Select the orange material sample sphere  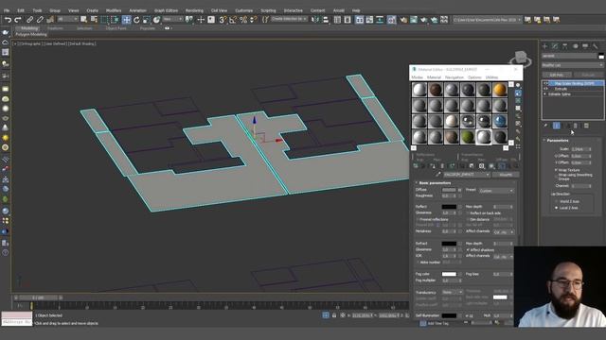[x=499, y=90]
